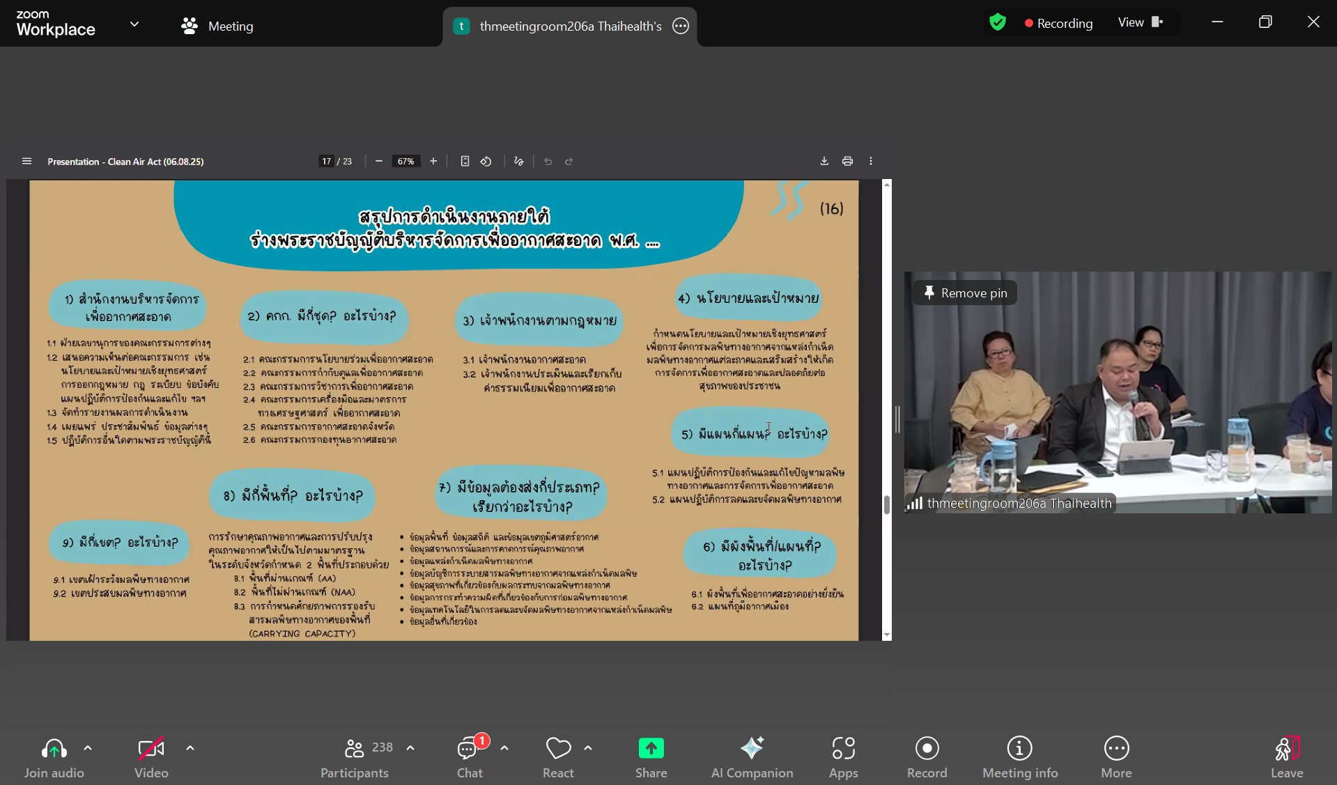Viewport: 1337px width, 785px height.
Task: Expand video options arrow next to Video
Action: tap(190, 748)
